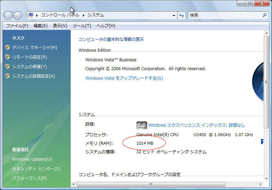The height and width of the screenshot is (190, 272).
Task: Click shield icon beside デバイス マネージャ
Action: pos(7,47)
